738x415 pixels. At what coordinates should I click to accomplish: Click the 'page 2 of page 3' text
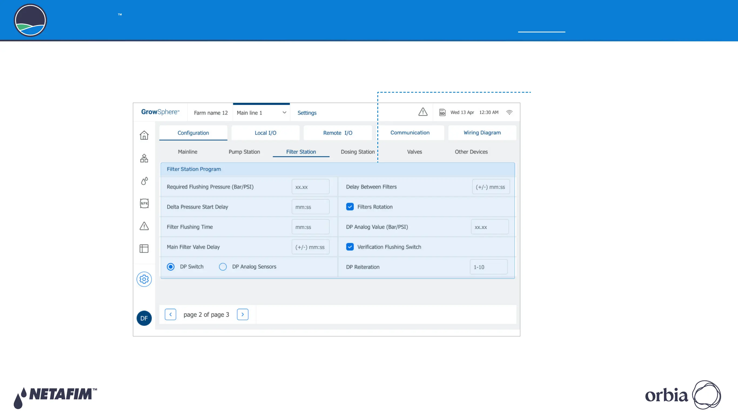click(206, 314)
